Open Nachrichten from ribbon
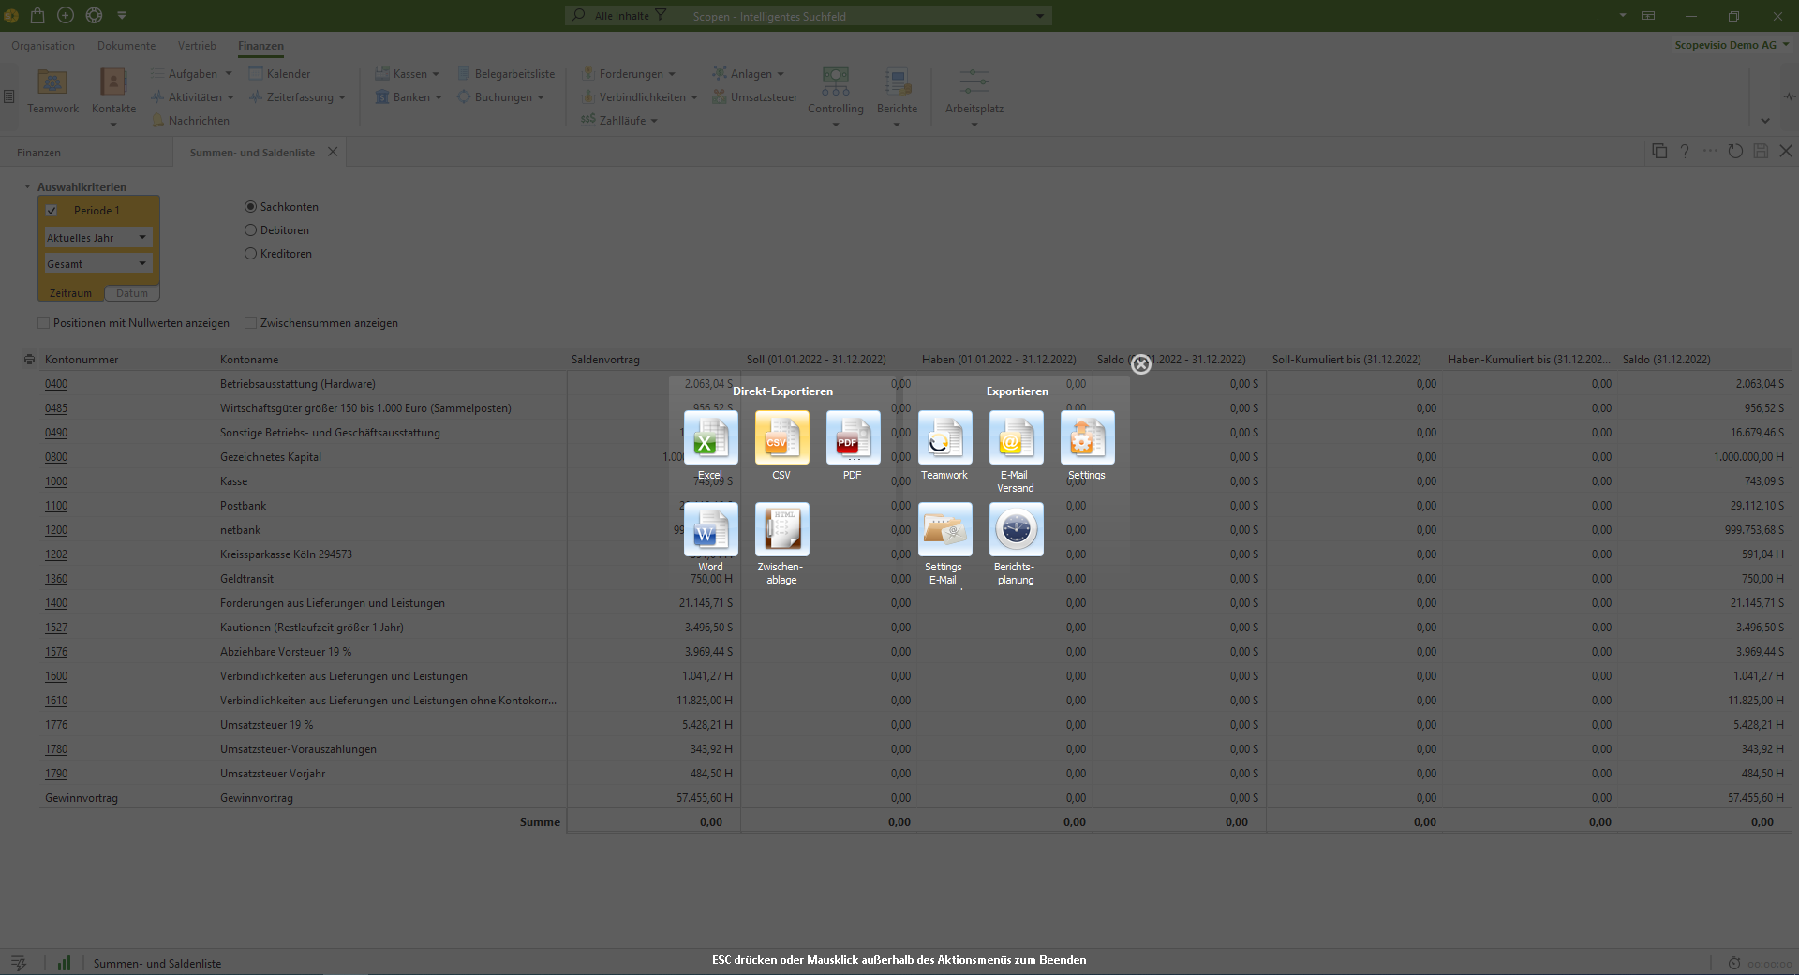 [190, 120]
